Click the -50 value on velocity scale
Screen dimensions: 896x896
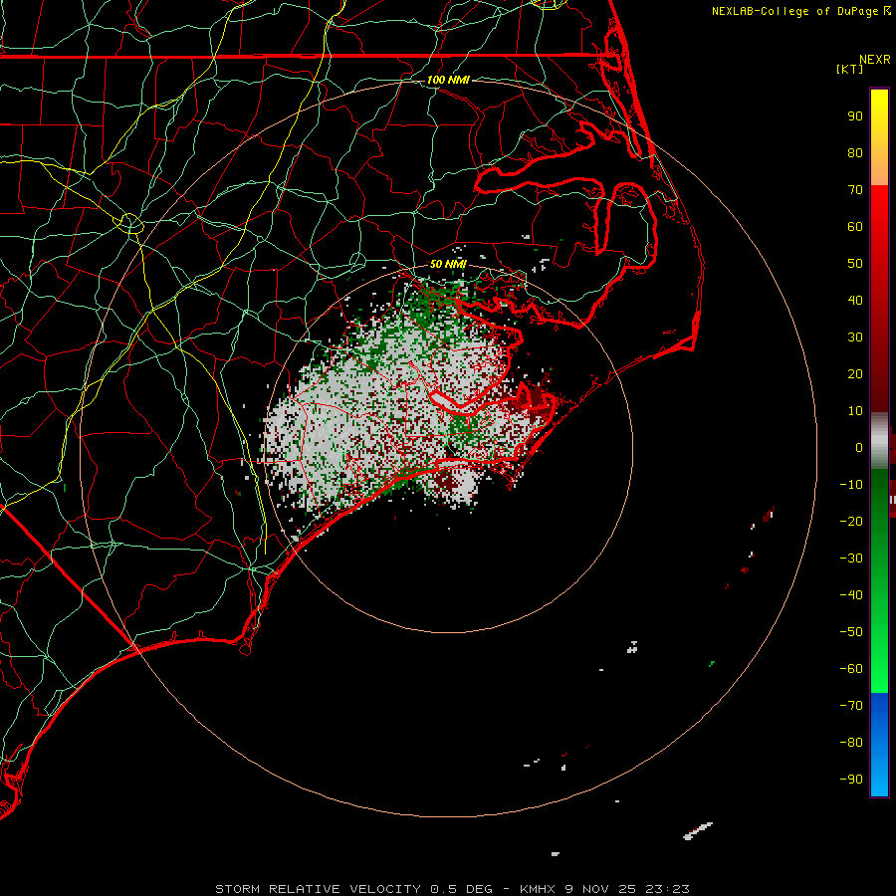point(851,631)
